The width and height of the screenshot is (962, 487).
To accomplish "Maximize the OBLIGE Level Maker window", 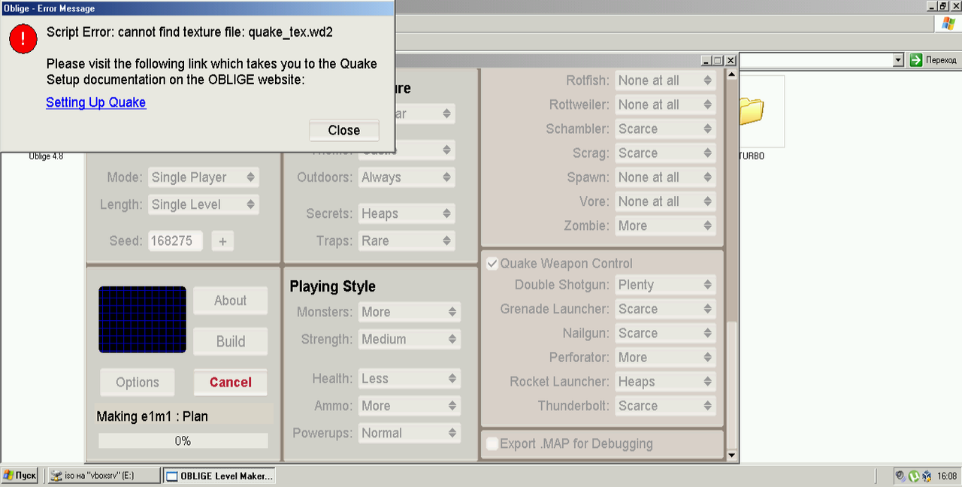I will click(717, 60).
